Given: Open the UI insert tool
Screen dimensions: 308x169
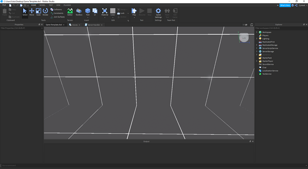Looking at the screenshot, I should click(95, 12).
